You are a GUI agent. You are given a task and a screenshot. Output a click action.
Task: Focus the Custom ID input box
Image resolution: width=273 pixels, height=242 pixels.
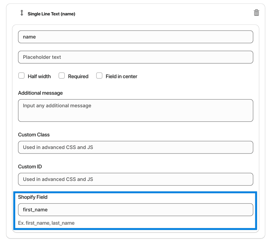pyautogui.click(x=136, y=179)
